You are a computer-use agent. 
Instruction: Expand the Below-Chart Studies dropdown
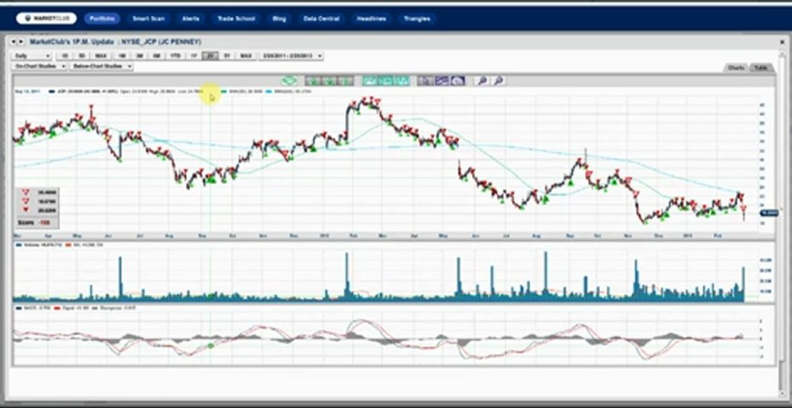click(x=102, y=66)
